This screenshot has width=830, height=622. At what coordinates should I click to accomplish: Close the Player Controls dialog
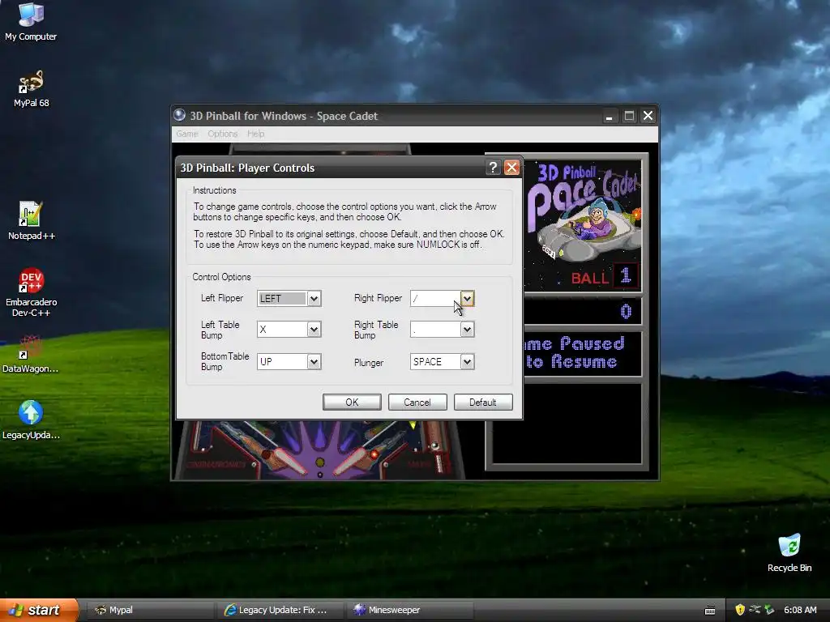pos(511,168)
